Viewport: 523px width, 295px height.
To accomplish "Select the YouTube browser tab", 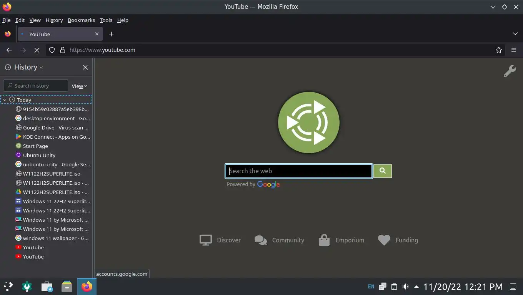I will (x=60, y=34).
